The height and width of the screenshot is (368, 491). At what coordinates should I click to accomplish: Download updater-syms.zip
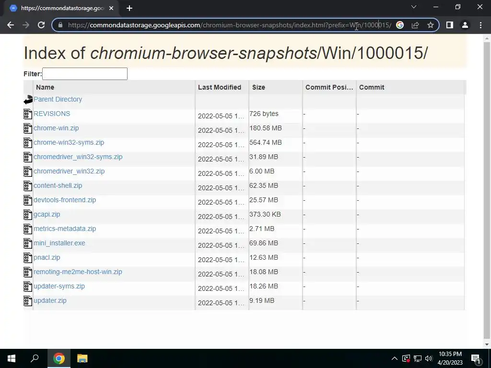pos(59,287)
